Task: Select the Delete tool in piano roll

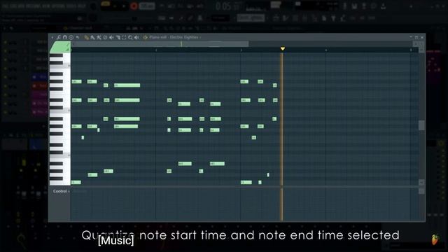Action: pos(105,37)
